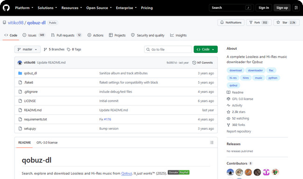This screenshot has width=303, height=179.
Task: Open issue #176 link
Action: 107,119
